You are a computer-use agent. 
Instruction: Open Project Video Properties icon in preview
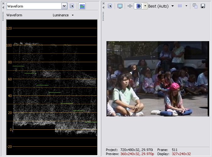coord(110,6)
